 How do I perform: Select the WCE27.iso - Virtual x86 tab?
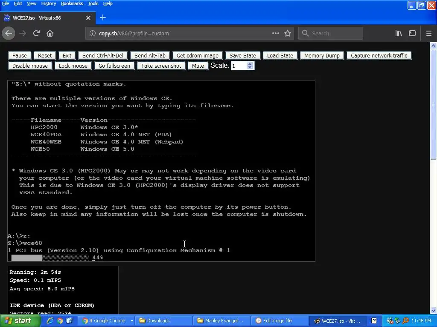(47, 18)
